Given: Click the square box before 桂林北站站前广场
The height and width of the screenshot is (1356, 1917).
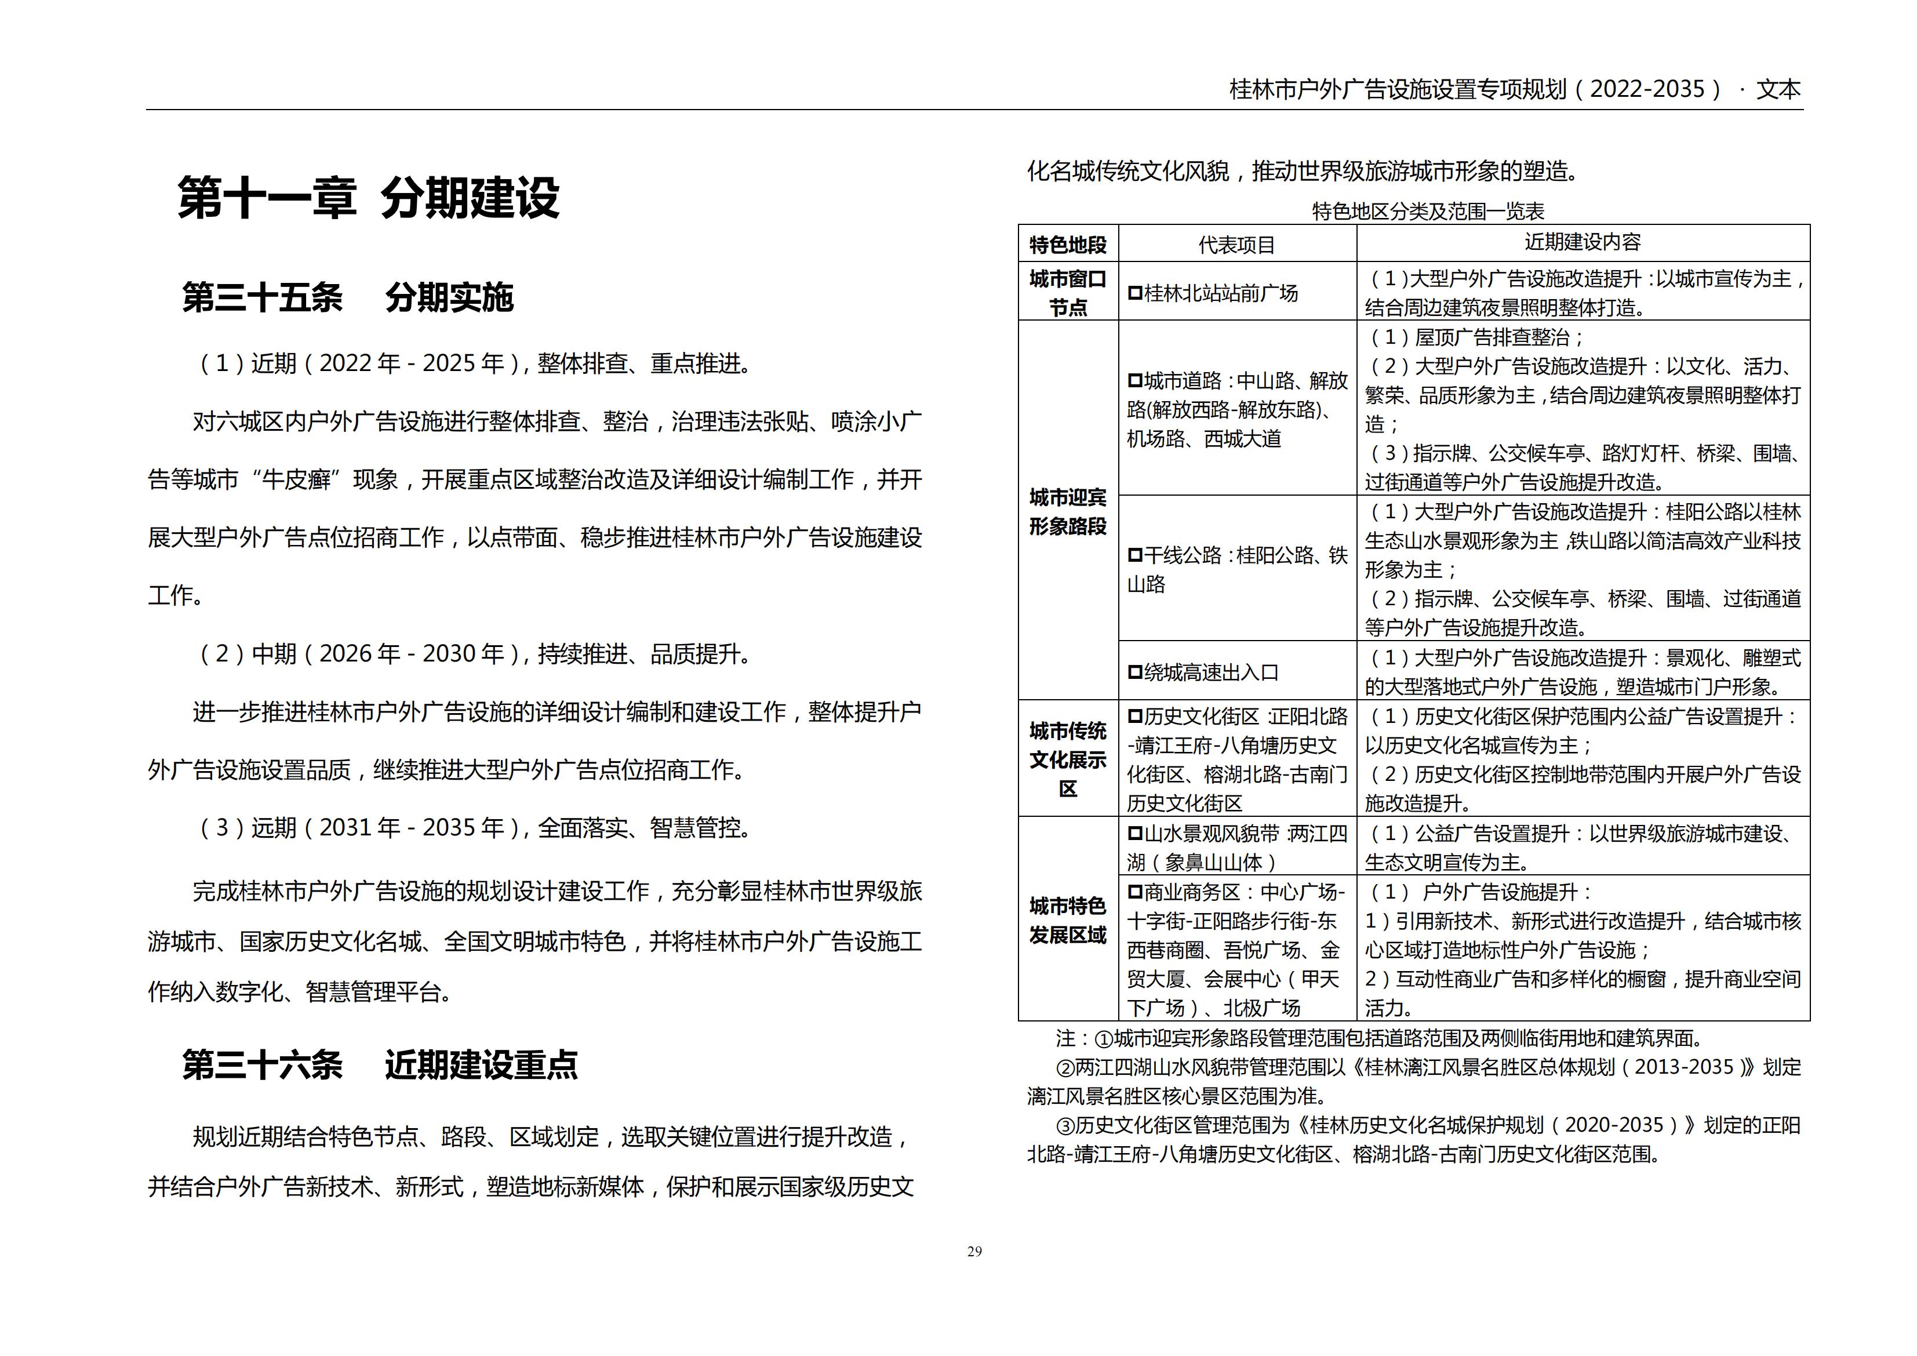Looking at the screenshot, I should click(1134, 293).
